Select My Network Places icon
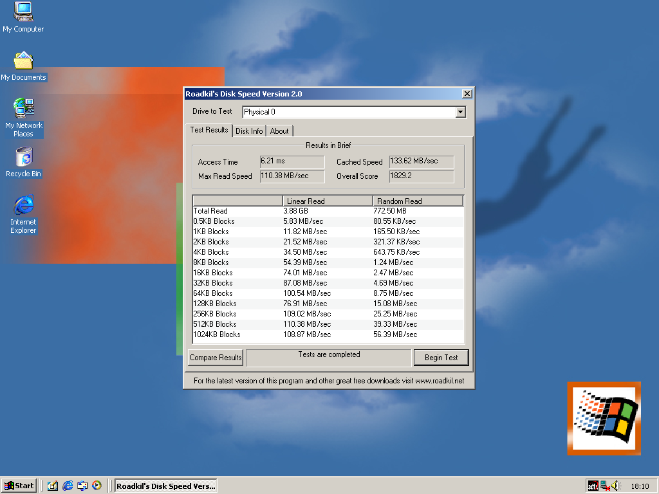Viewport: 659px width, 494px height. point(24,118)
